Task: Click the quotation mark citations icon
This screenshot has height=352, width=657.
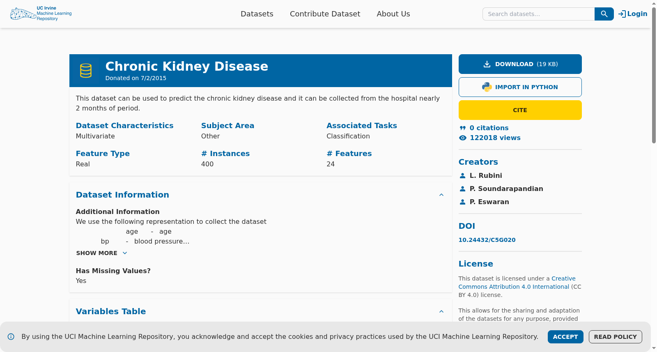Action: (463, 128)
